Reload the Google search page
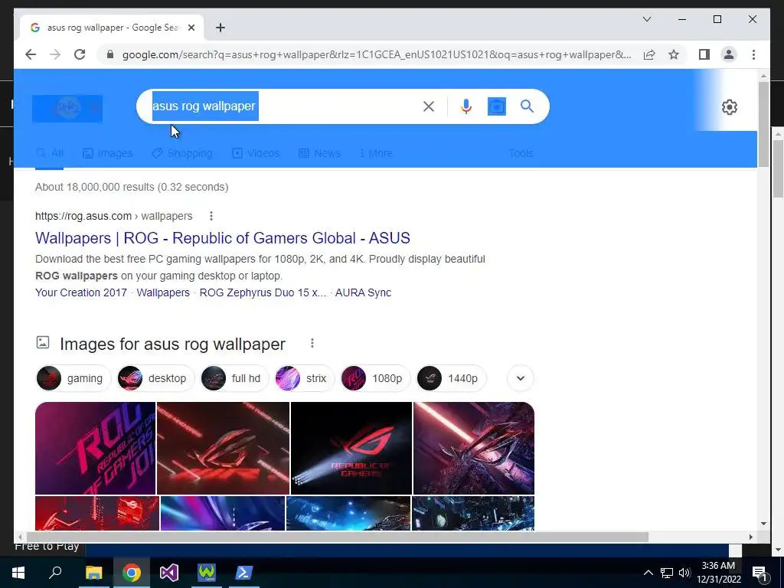The height and width of the screenshot is (588, 784). (80, 54)
